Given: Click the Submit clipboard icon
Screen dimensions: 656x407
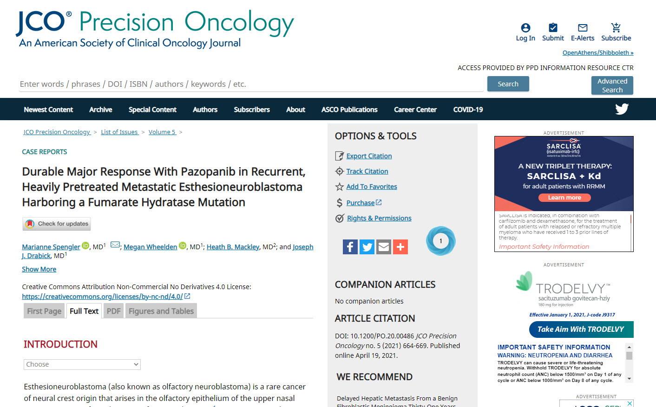Looking at the screenshot, I should (x=553, y=28).
